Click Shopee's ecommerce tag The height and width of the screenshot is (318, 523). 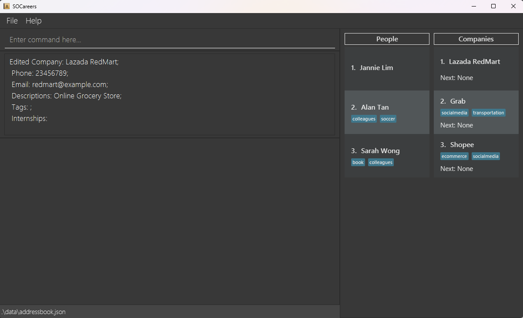[x=454, y=156]
